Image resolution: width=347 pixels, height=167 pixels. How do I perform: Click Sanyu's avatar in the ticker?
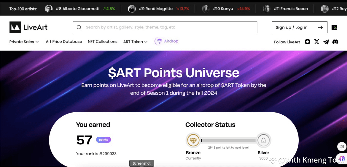(206, 9)
